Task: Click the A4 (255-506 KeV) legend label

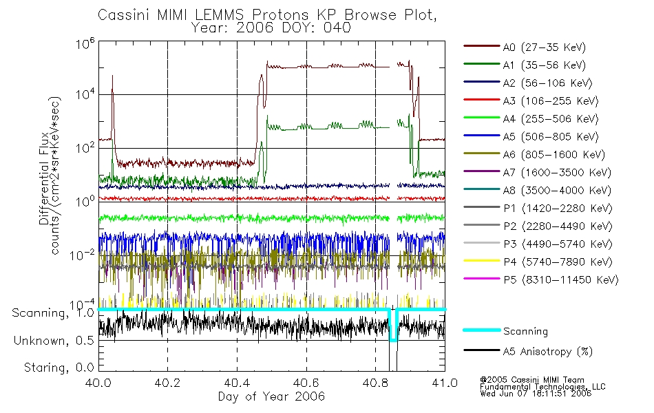Action: (551, 119)
